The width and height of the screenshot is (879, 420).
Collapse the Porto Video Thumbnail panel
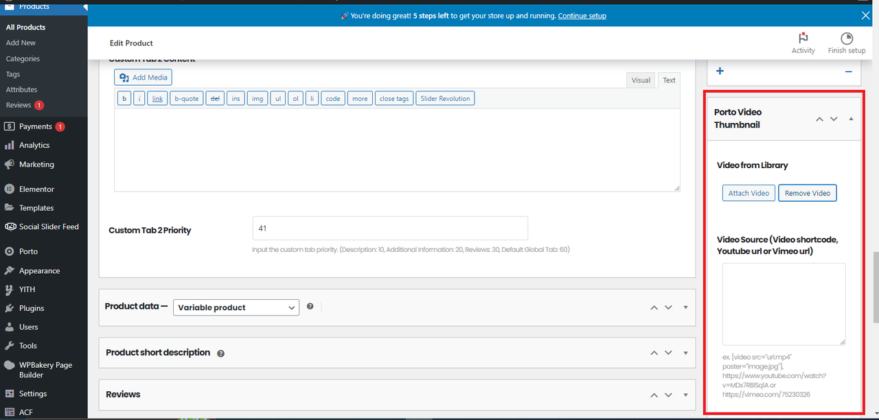(x=851, y=119)
